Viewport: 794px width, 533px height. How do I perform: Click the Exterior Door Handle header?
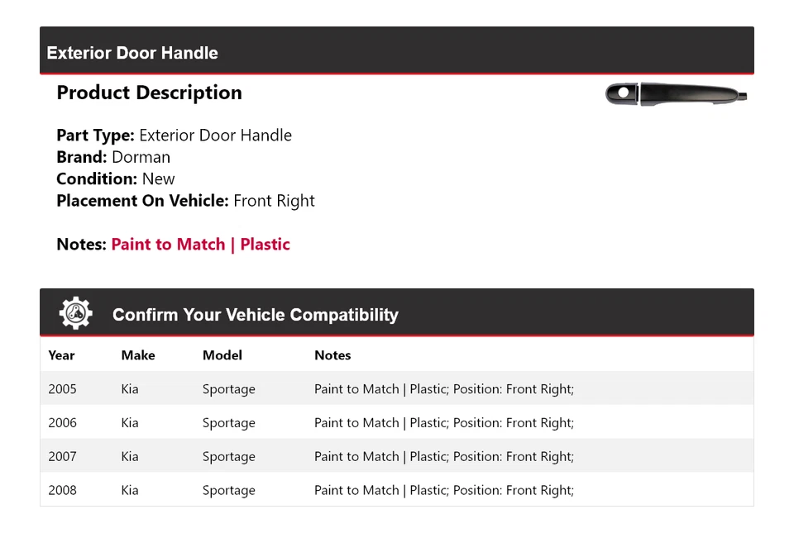tap(132, 53)
